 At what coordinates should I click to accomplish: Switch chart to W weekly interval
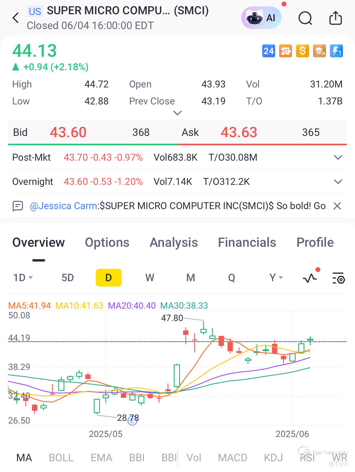[x=150, y=277]
